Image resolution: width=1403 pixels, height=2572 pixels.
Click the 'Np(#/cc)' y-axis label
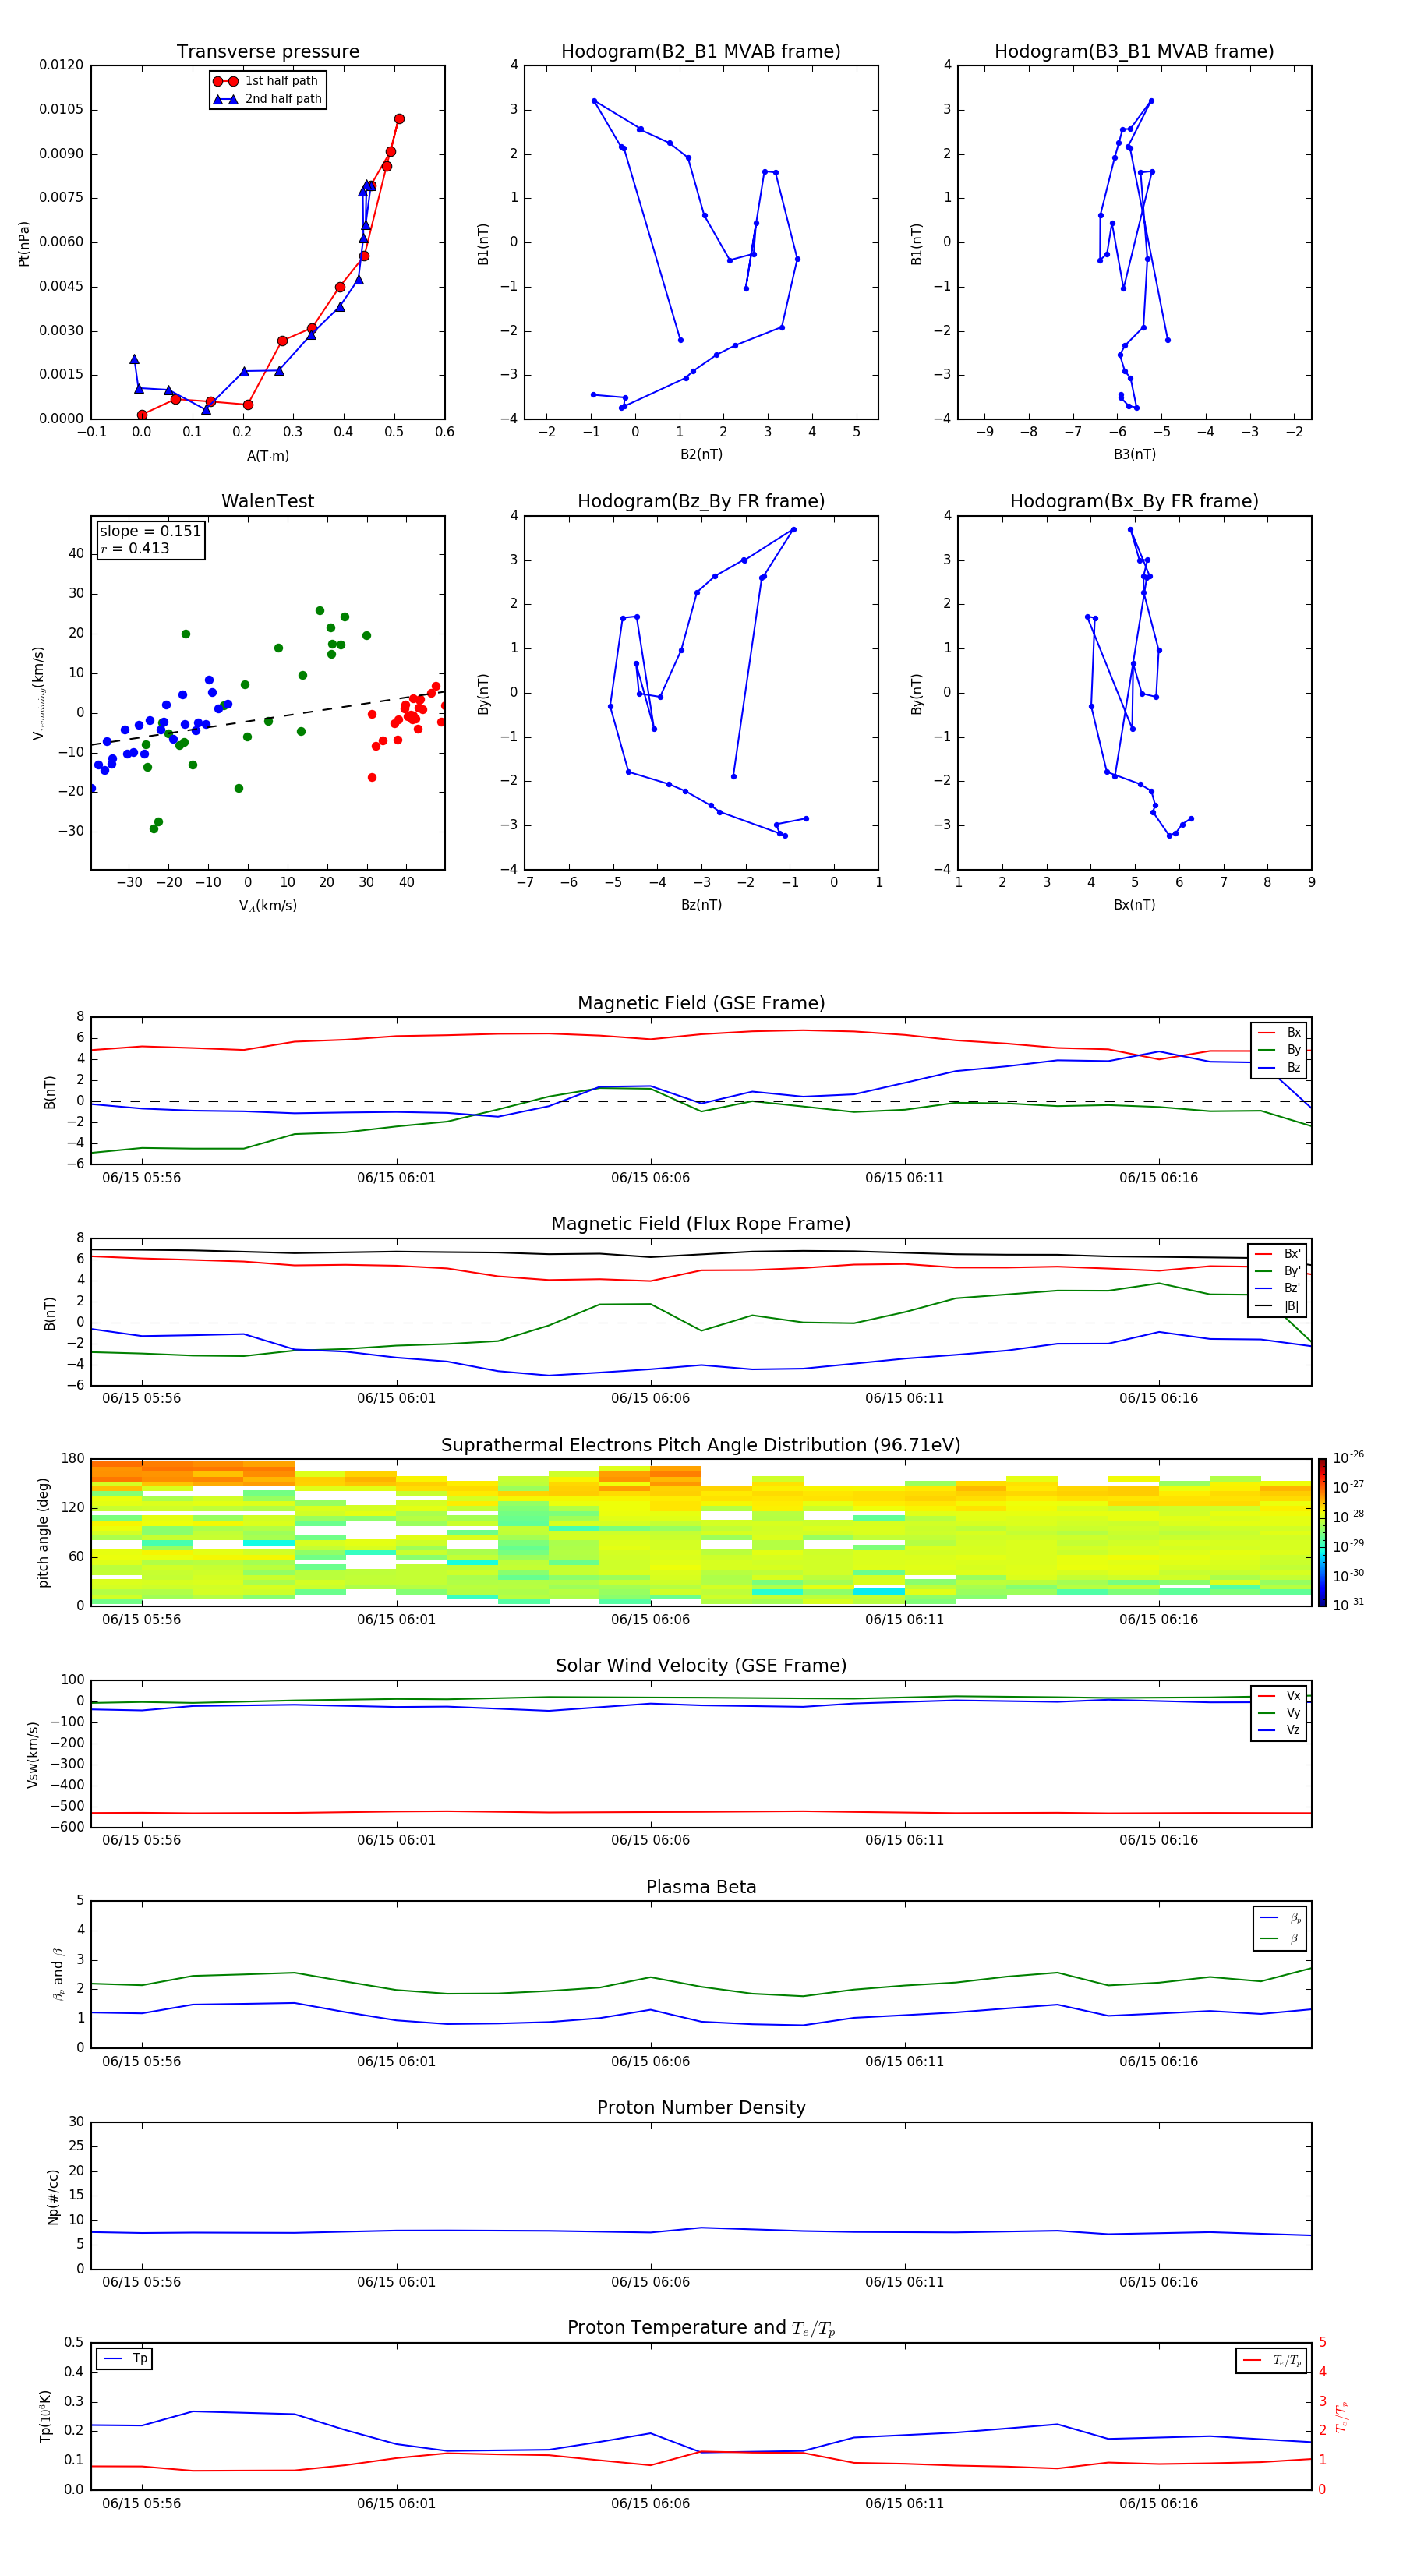(x=53, y=2196)
